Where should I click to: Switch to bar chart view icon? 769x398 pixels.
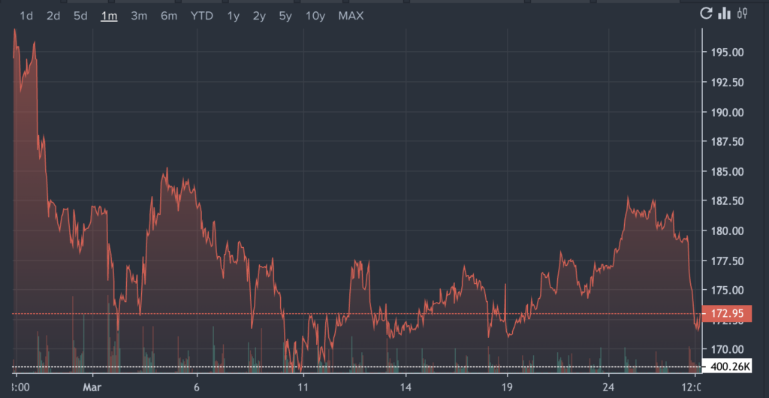click(x=725, y=14)
